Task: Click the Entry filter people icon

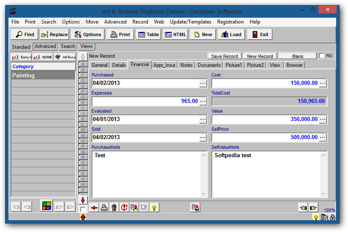Action: pos(22,57)
